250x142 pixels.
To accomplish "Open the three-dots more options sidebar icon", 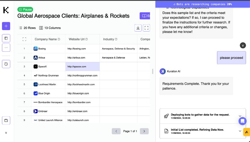I will [6, 48].
